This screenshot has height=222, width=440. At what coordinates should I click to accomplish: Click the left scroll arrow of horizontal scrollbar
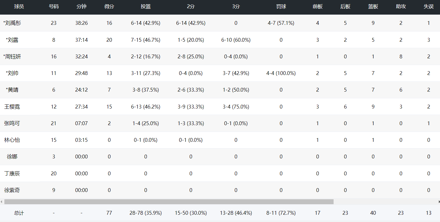(x=1, y=202)
